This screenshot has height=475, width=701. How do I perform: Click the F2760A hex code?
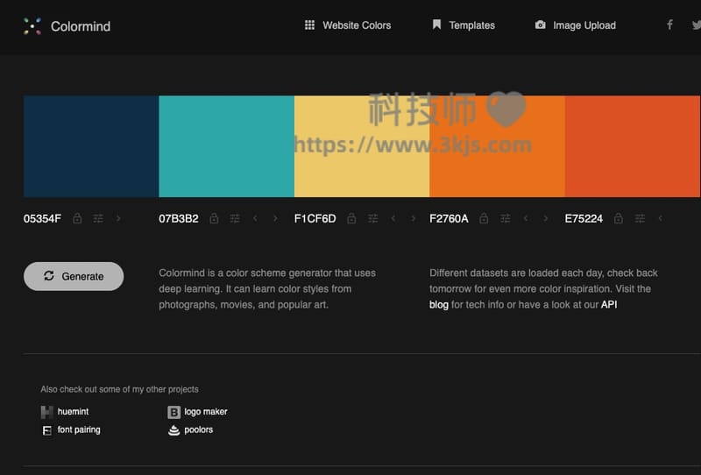click(449, 219)
